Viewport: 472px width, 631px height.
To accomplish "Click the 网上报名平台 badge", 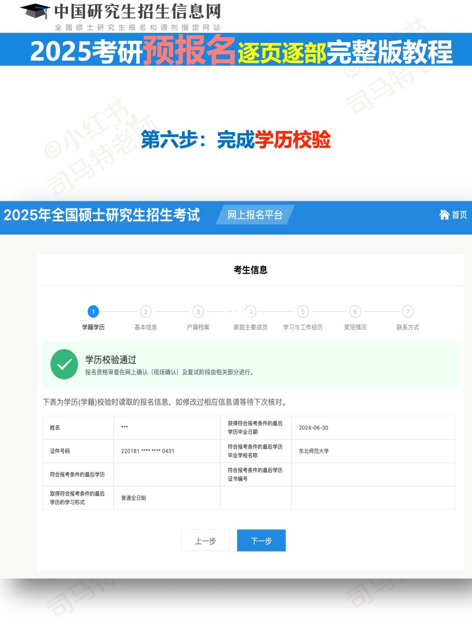I will [255, 215].
